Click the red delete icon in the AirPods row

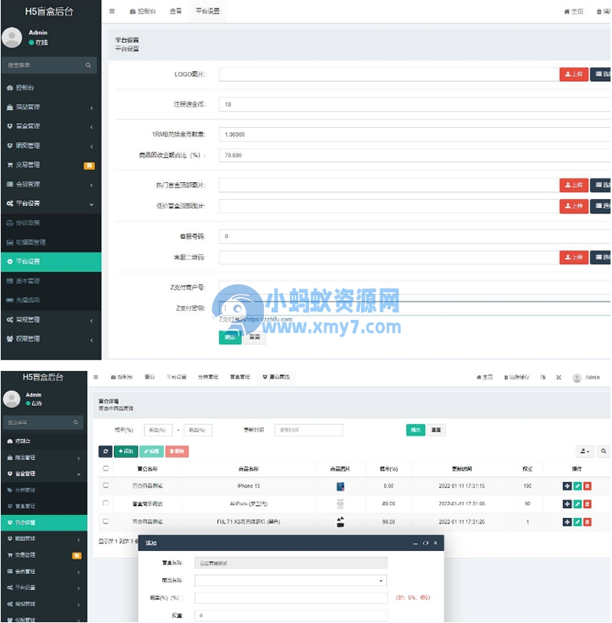[588, 504]
